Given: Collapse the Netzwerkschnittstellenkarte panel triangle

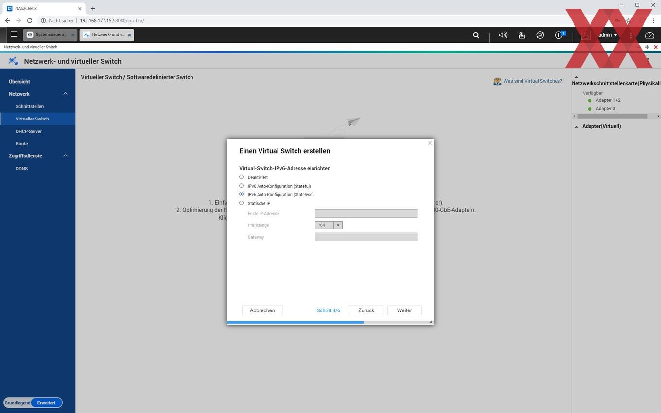Looking at the screenshot, I should pyautogui.click(x=576, y=77).
